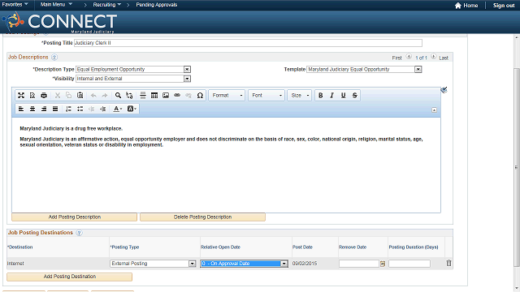Cut selected text in the editor
This screenshot has width=520, height=292.
[x=58, y=96]
